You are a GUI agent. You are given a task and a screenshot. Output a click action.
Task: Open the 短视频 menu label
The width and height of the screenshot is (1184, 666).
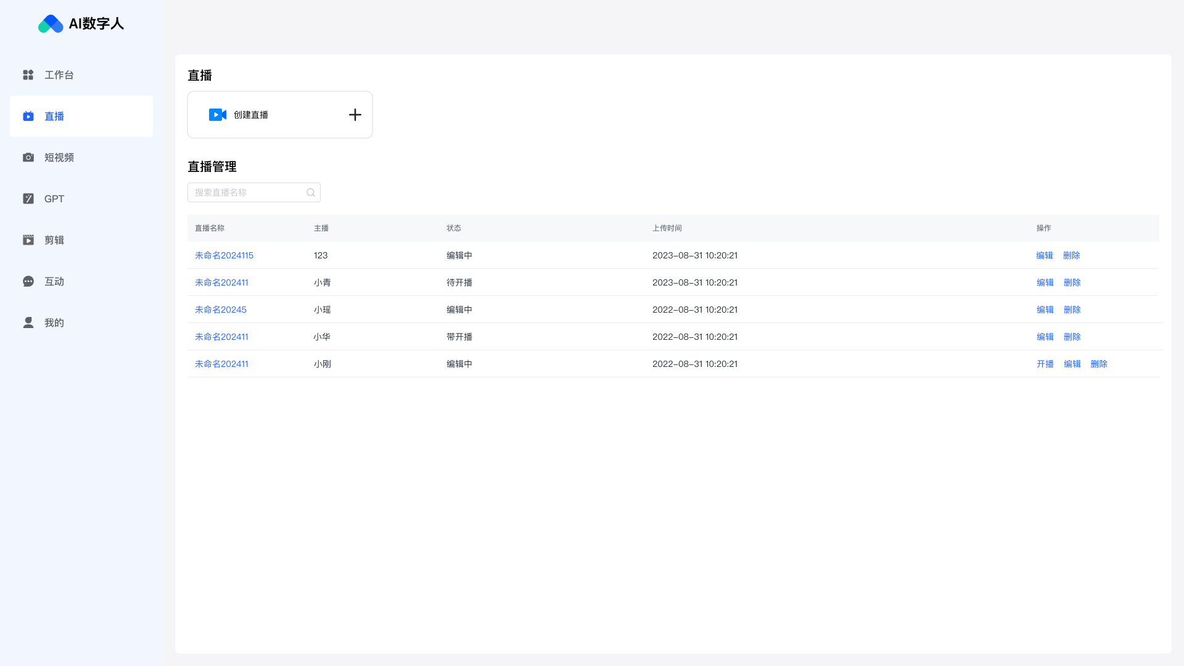[59, 157]
